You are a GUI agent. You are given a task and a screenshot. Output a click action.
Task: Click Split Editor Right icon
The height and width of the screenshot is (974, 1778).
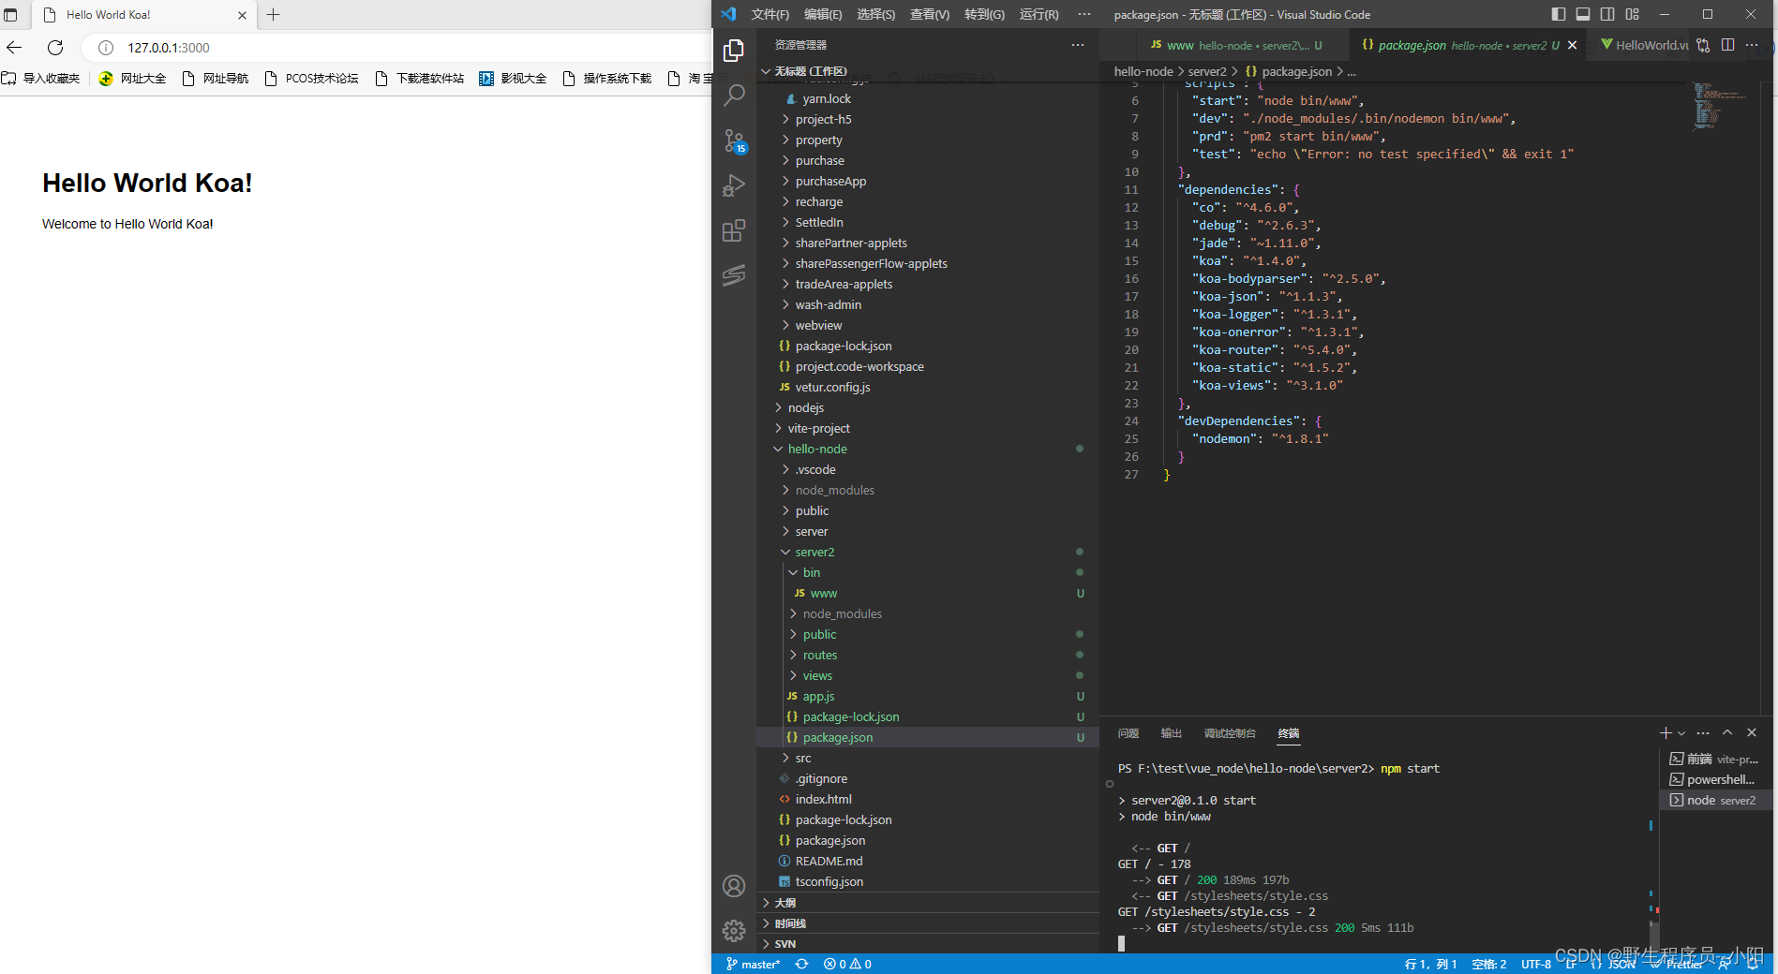[x=1727, y=45]
